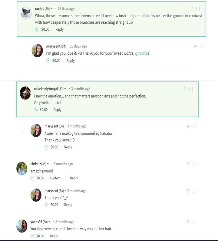The image size is (218, 241).
Task: Flag christir's comment
Action: (189, 164)
